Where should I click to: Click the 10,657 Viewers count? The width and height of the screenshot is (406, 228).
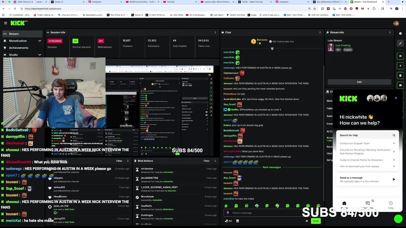(127, 41)
